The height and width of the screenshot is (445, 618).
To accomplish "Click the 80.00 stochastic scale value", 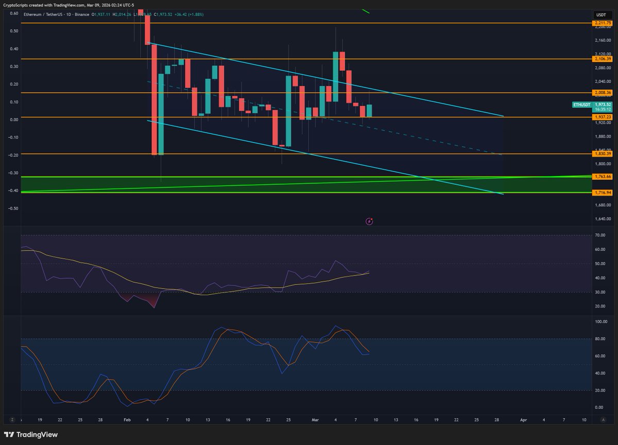I will 599,339.
